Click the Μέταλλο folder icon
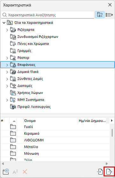The image size is (115, 178). coord(13,147)
